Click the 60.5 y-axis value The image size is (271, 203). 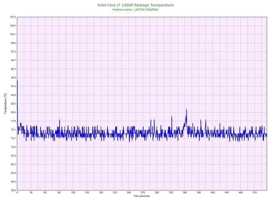point(13,182)
